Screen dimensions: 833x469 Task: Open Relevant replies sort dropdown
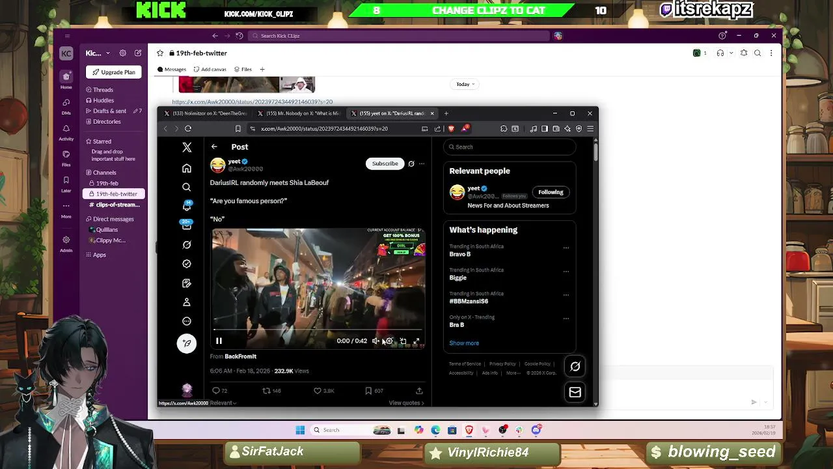223,403
